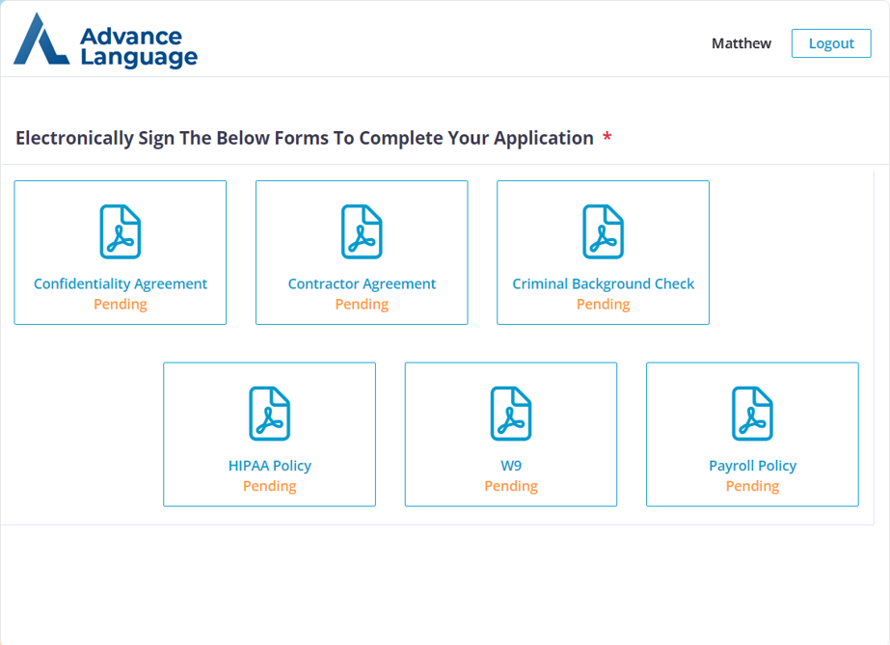
Task: Open the Confidentiality Agreement text link
Action: click(x=121, y=283)
